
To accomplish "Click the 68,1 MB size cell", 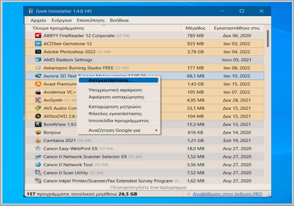I will click(x=195, y=76).
